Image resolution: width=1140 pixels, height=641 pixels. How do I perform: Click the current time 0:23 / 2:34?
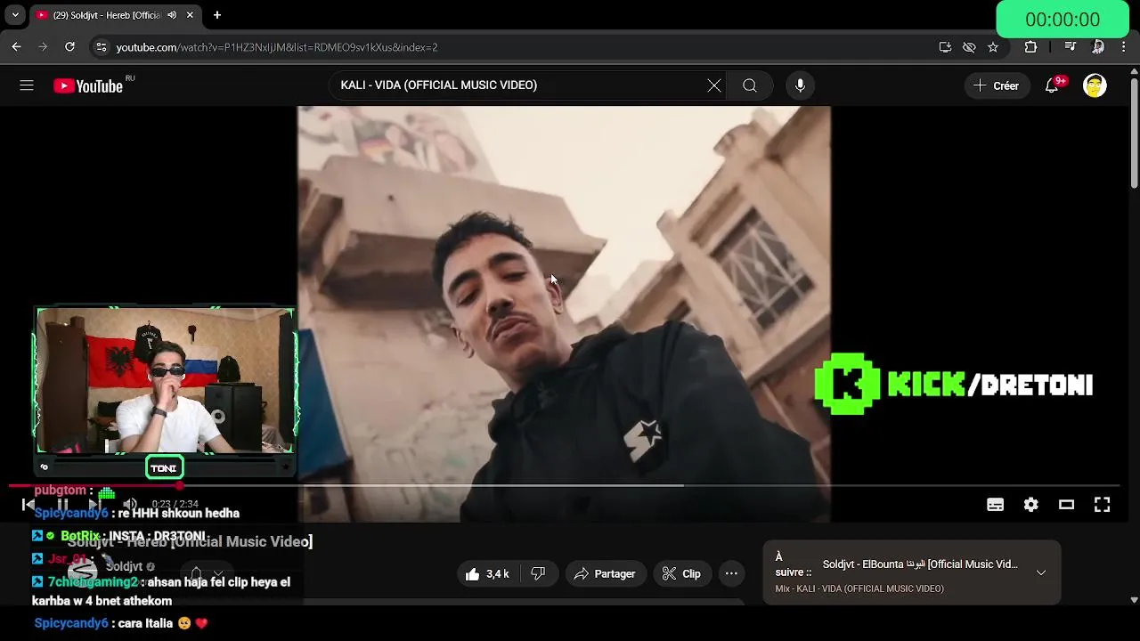pos(175,505)
